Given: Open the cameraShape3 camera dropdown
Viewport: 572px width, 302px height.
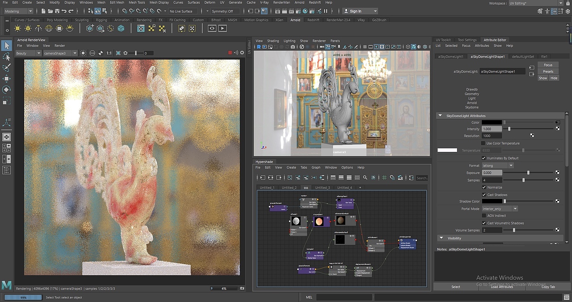Looking at the screenshot, I should [60, 53].
